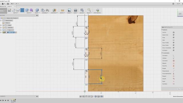Toggle visibility bulb of Sketches folder

pos(3,28)
